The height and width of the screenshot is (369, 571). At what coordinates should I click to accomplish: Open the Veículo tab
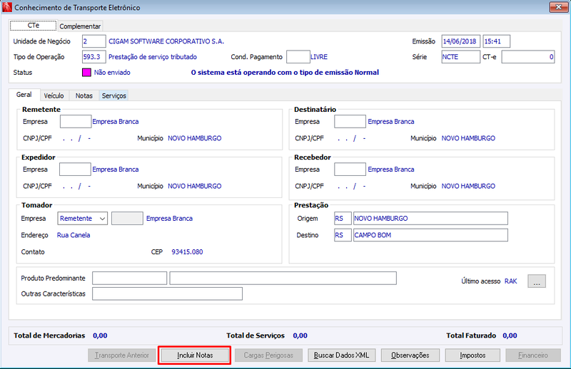click(x=54, y=95)
